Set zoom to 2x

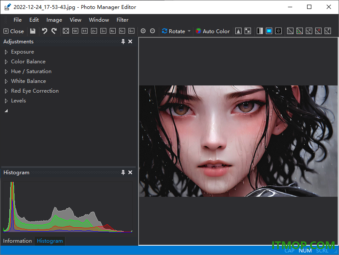[x=94, y=31]
